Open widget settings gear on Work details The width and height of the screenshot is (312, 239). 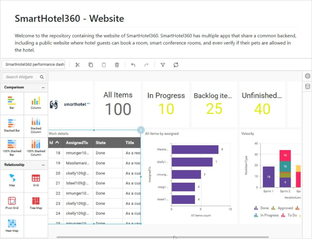[x=141, y=130]
